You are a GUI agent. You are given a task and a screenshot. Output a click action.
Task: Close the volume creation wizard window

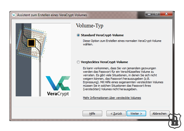tap(166, 14)
